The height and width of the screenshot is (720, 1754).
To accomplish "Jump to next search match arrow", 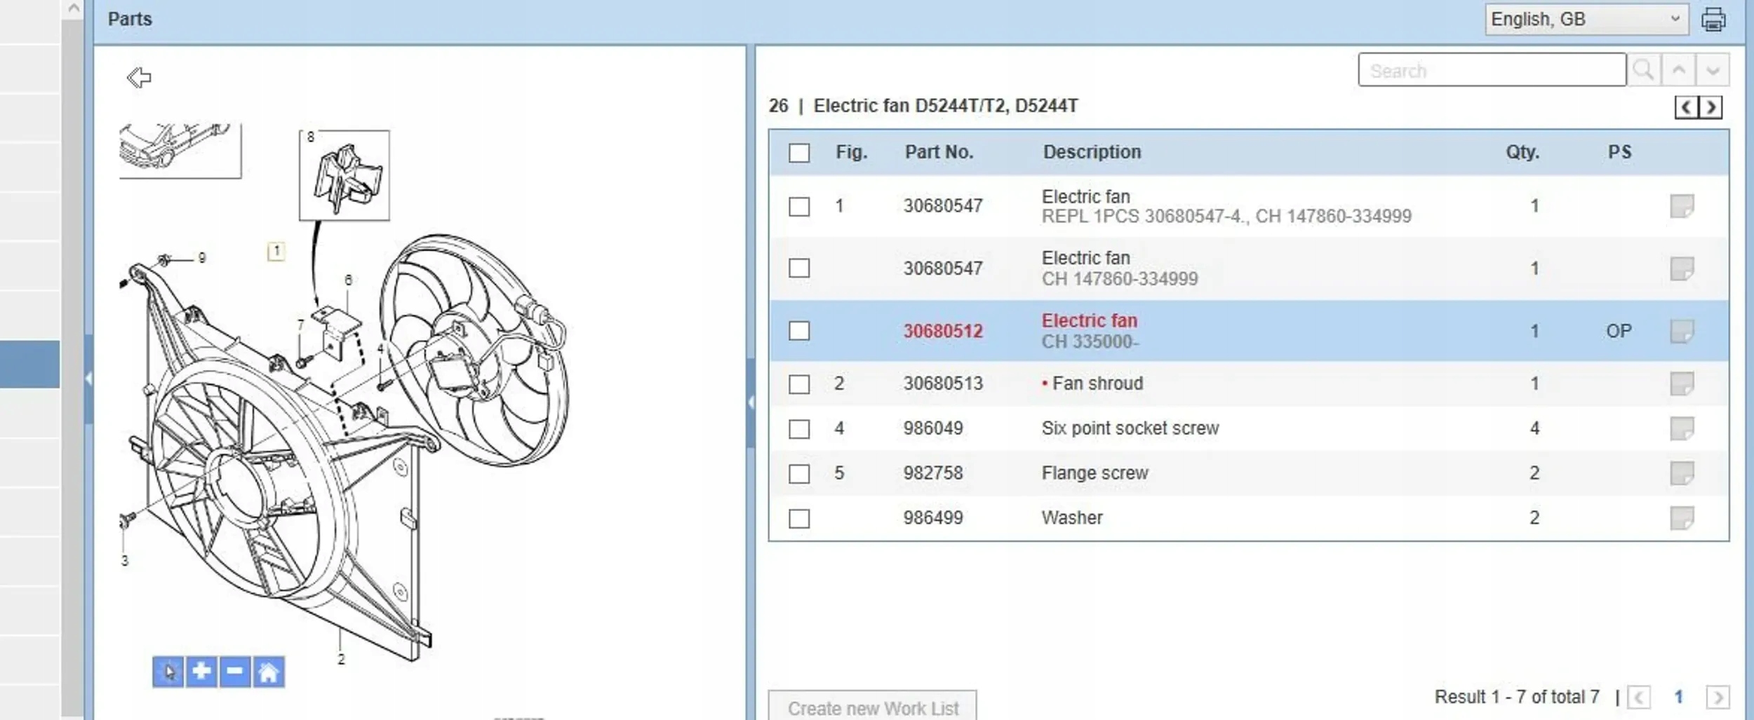I will [x=1713, y=70].
